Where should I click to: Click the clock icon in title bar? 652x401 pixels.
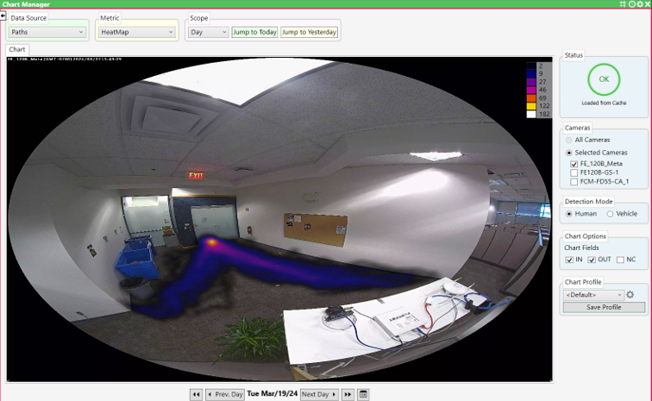tap(631, 4)
